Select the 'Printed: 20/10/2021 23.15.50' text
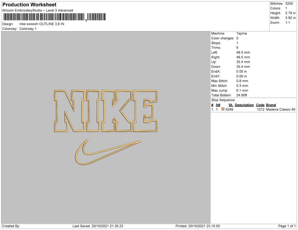 (x=198, y=226)
